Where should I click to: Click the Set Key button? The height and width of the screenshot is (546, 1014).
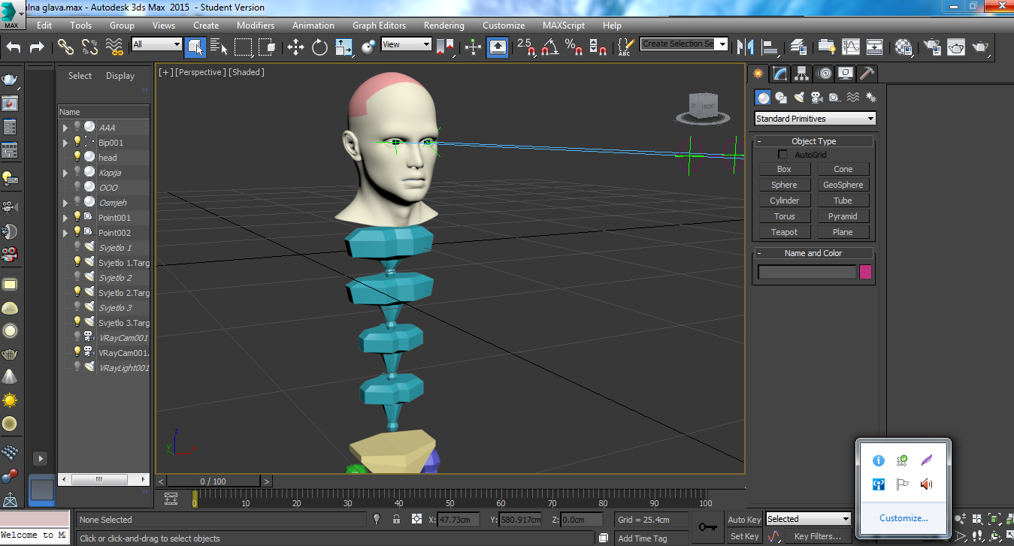(744, 536)
